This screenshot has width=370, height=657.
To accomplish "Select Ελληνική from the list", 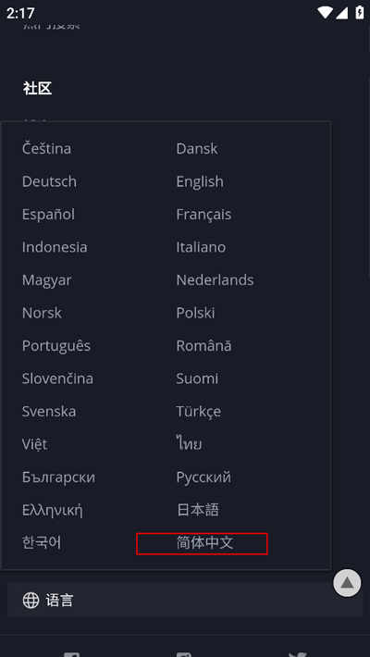I will (53, 511).
